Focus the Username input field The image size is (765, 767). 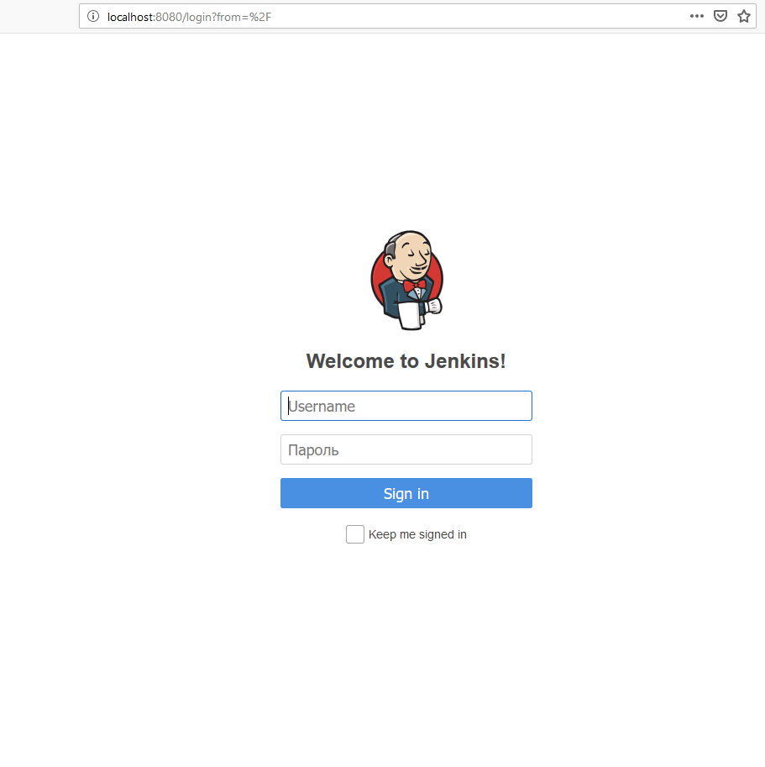coord(406,406)
